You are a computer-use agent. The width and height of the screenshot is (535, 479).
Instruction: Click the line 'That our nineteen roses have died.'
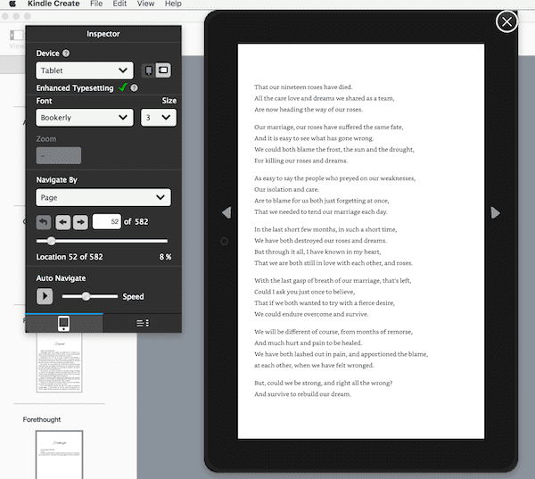tap(303, 87)
